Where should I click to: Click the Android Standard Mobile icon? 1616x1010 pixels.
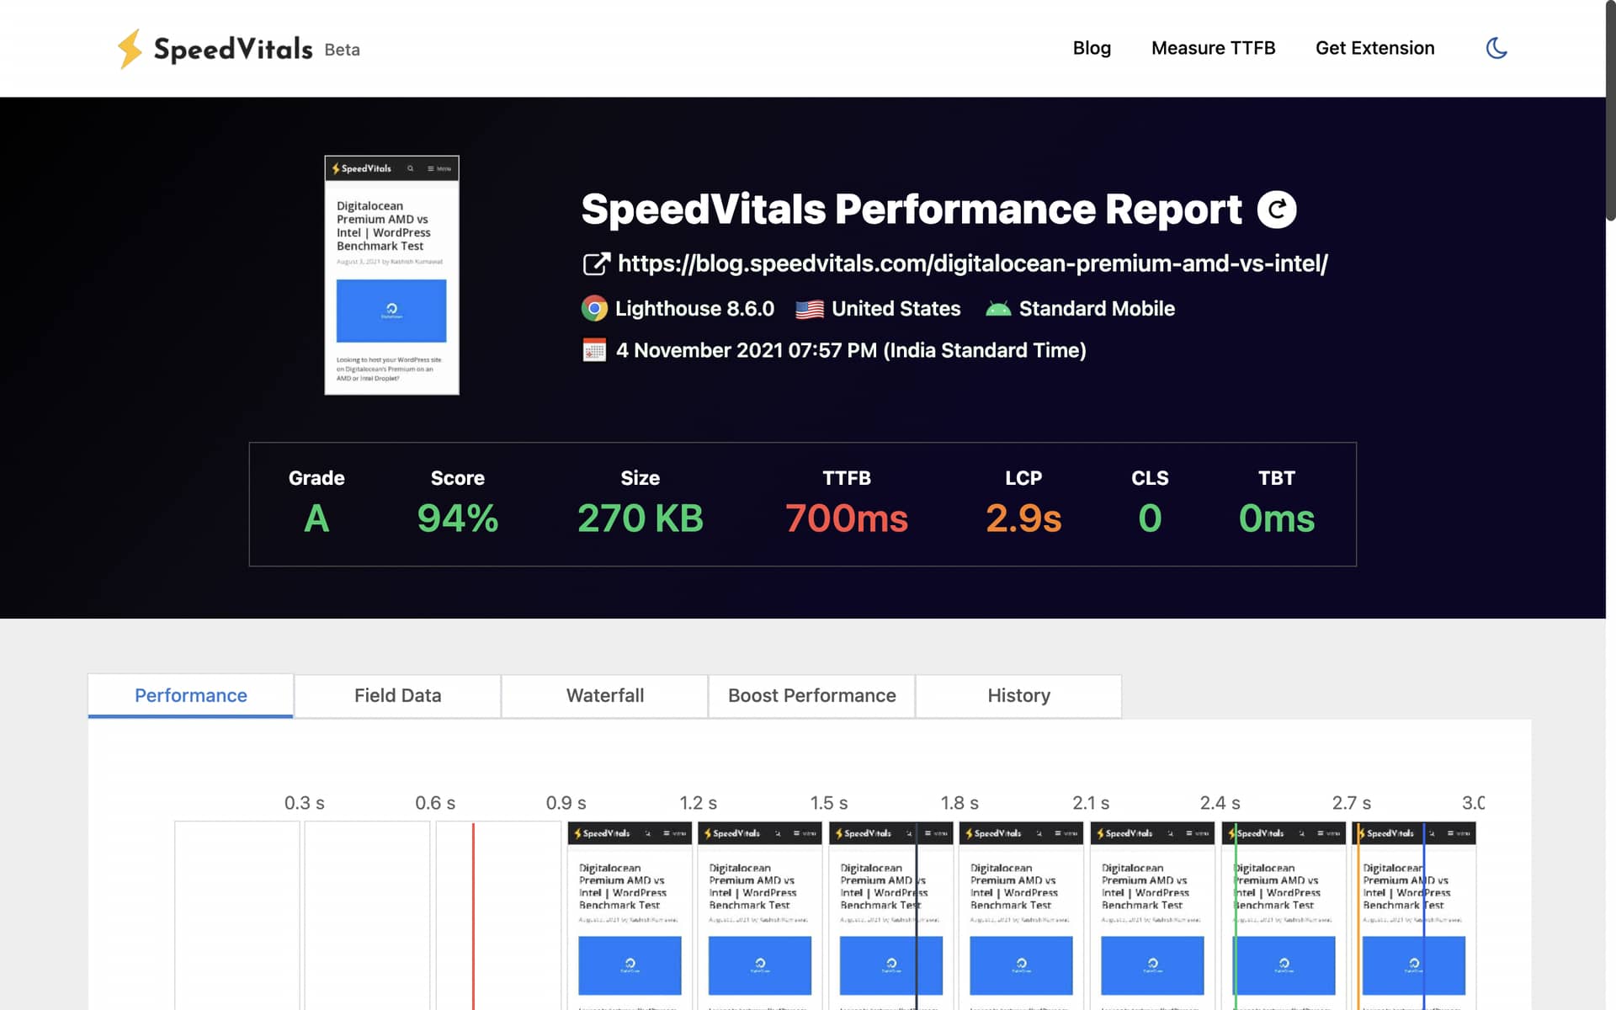point(998,309)
